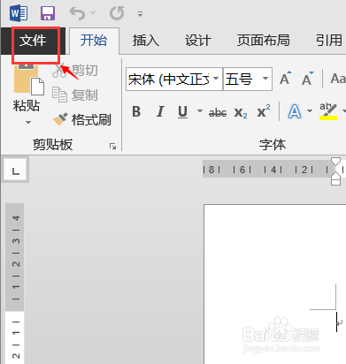Open the 文件 menu
346x364 pixels.
[x=33, y=41]
